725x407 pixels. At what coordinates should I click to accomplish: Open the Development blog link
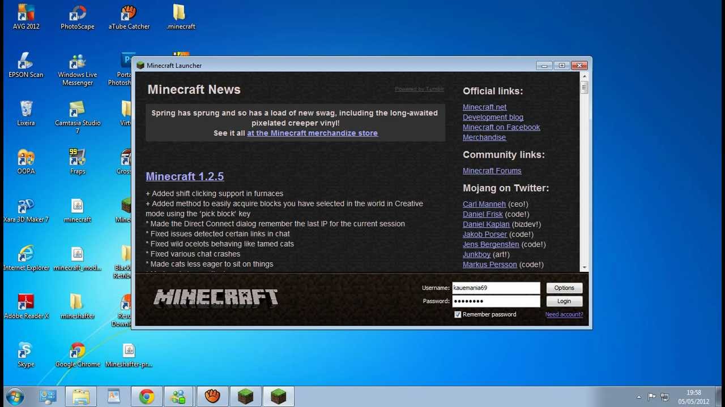coord(493,117)
